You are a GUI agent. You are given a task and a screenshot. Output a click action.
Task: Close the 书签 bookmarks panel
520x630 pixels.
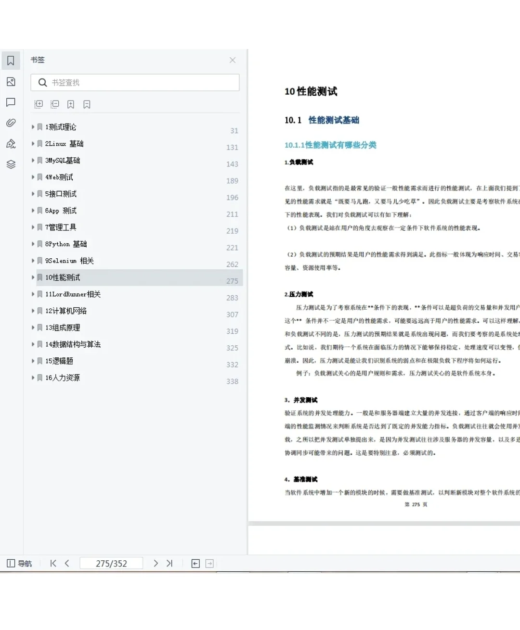point(233,60)
